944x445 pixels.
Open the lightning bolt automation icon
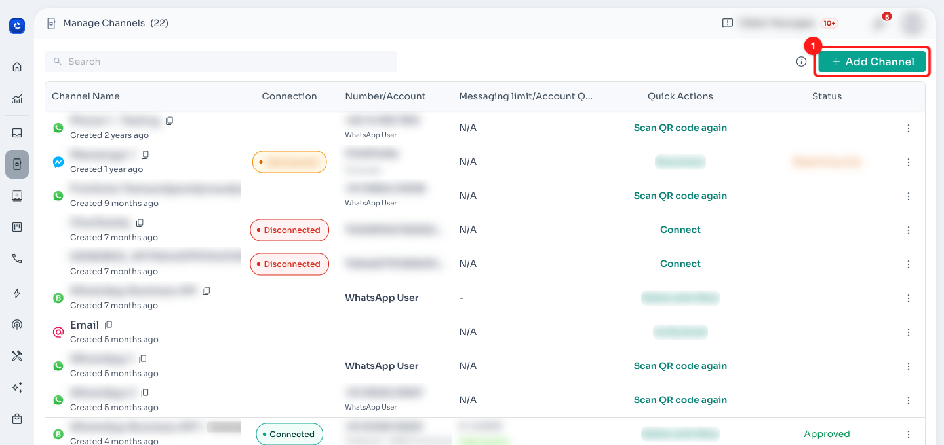pos(17,293)
